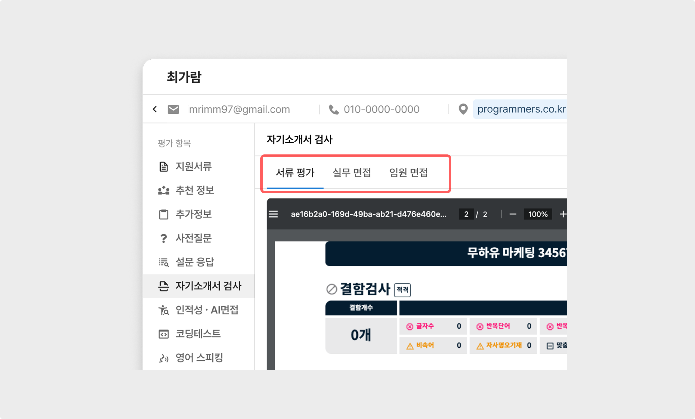The width and height of the screenshot is (695, 419).
Task: Select the 설문 응답 sidebar item
Action: 195,262
